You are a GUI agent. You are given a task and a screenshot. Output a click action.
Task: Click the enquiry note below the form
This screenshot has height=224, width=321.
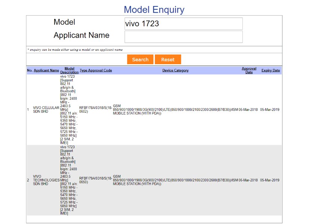(75, 50)
